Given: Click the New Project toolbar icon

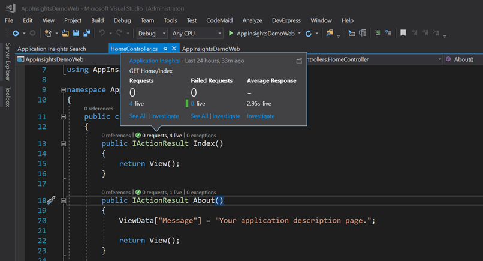Looking at the screenshot, I should tap(48, 34).
